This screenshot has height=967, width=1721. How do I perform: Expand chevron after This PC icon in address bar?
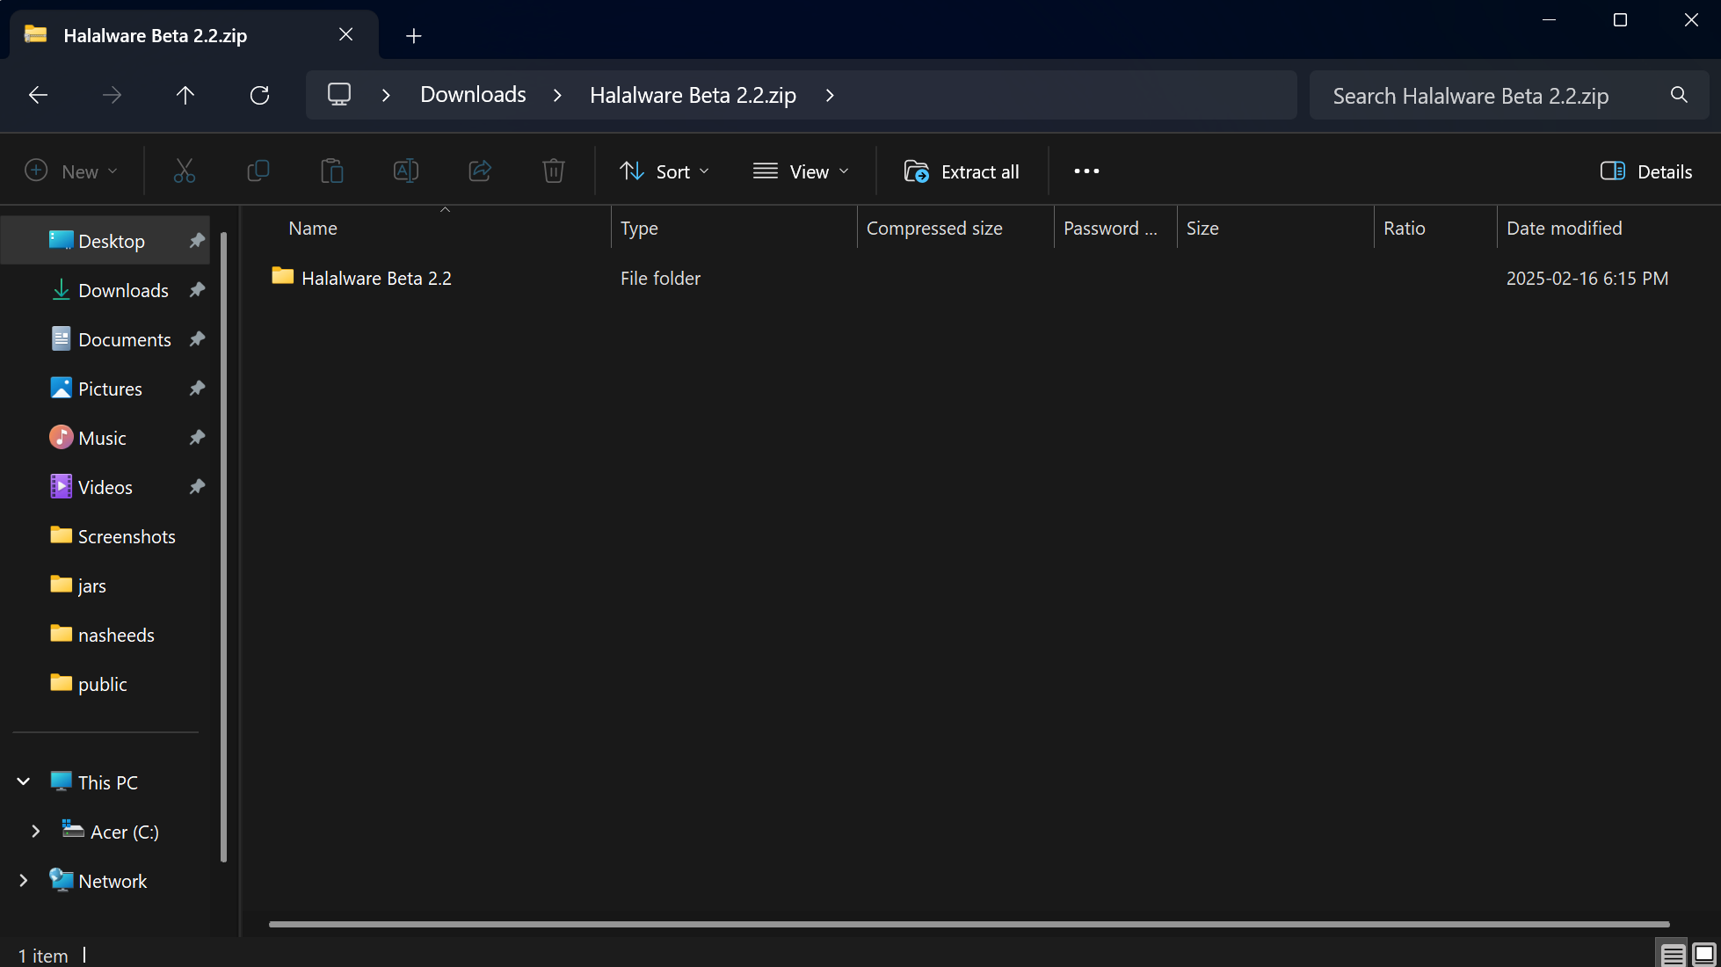(386, 95)
